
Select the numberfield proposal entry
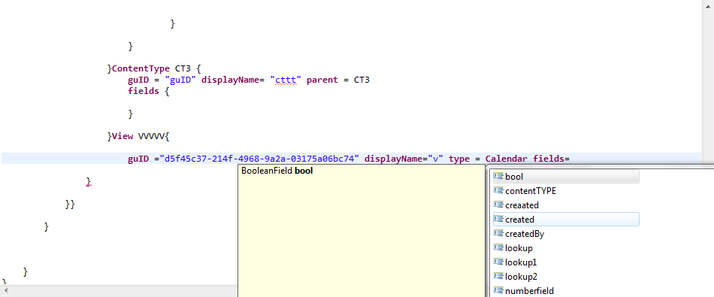coord(566,291)
